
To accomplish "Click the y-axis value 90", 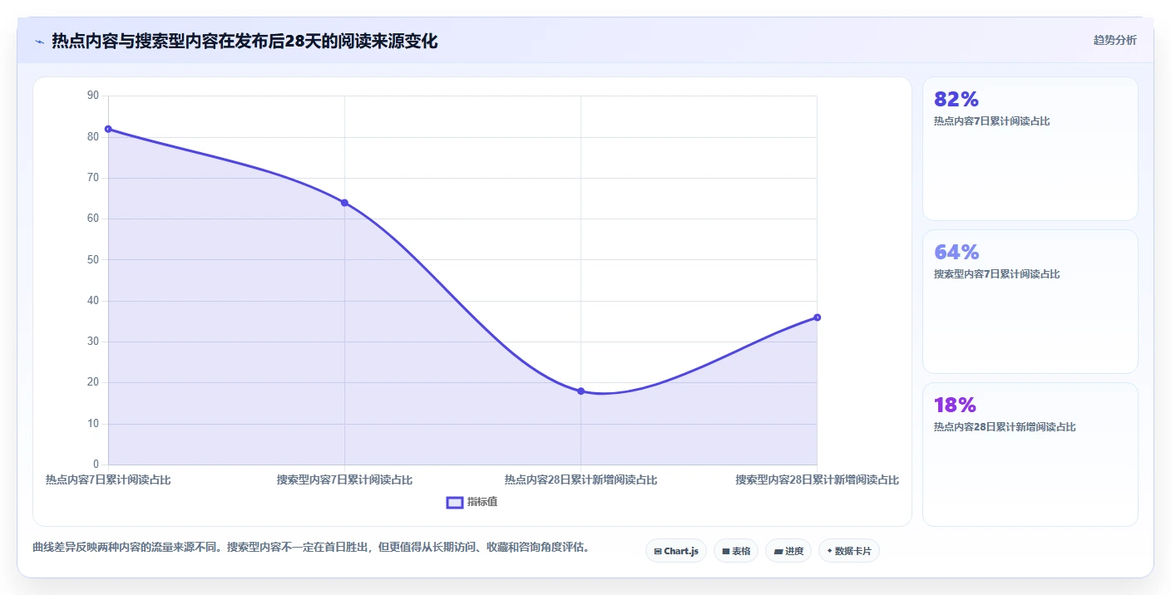I will pos(92,96).
